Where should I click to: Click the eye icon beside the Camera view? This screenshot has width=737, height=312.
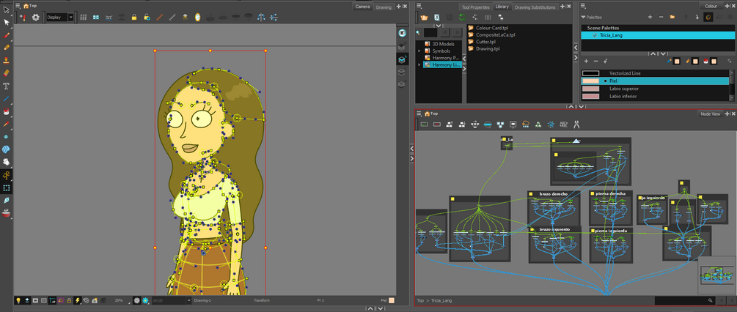[402, 33]
